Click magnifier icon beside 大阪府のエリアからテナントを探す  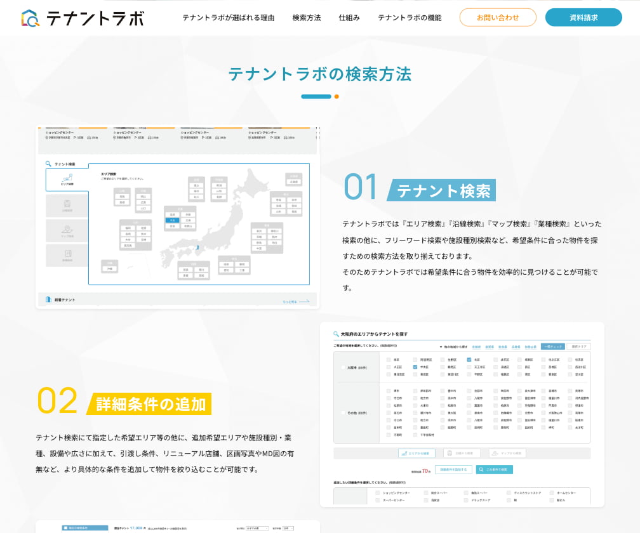click(x=334, y=334)
